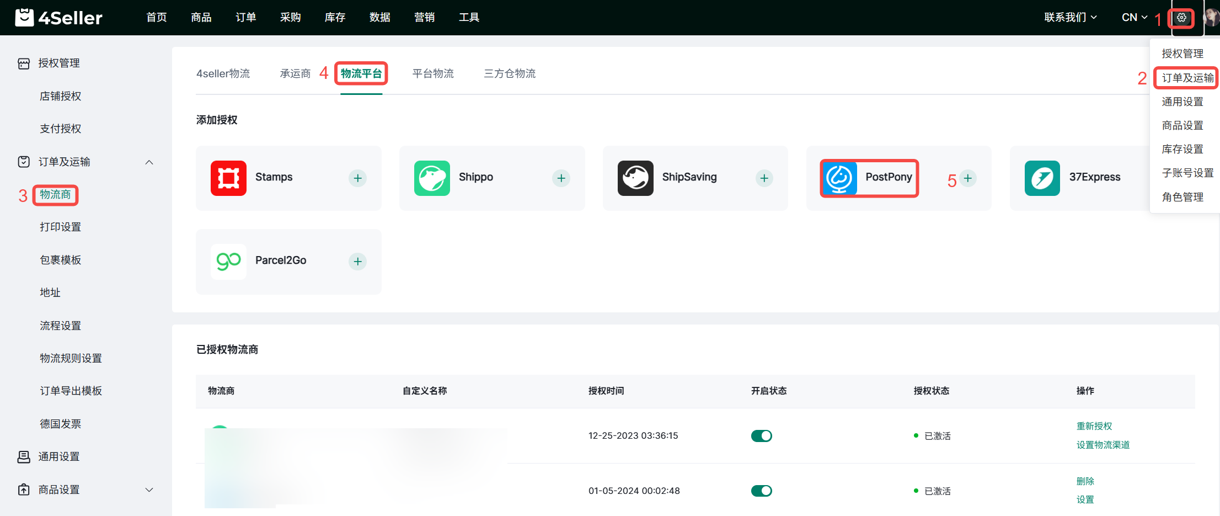Click the Shippo plus add icon

(561, 178)
